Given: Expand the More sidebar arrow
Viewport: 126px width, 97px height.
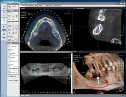Looking at the screenshot, I should [6, 40].
